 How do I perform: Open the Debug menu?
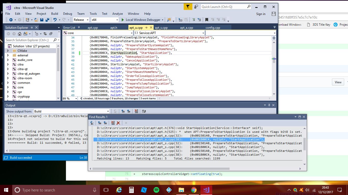pyautogui.click(x=68, y=14)
